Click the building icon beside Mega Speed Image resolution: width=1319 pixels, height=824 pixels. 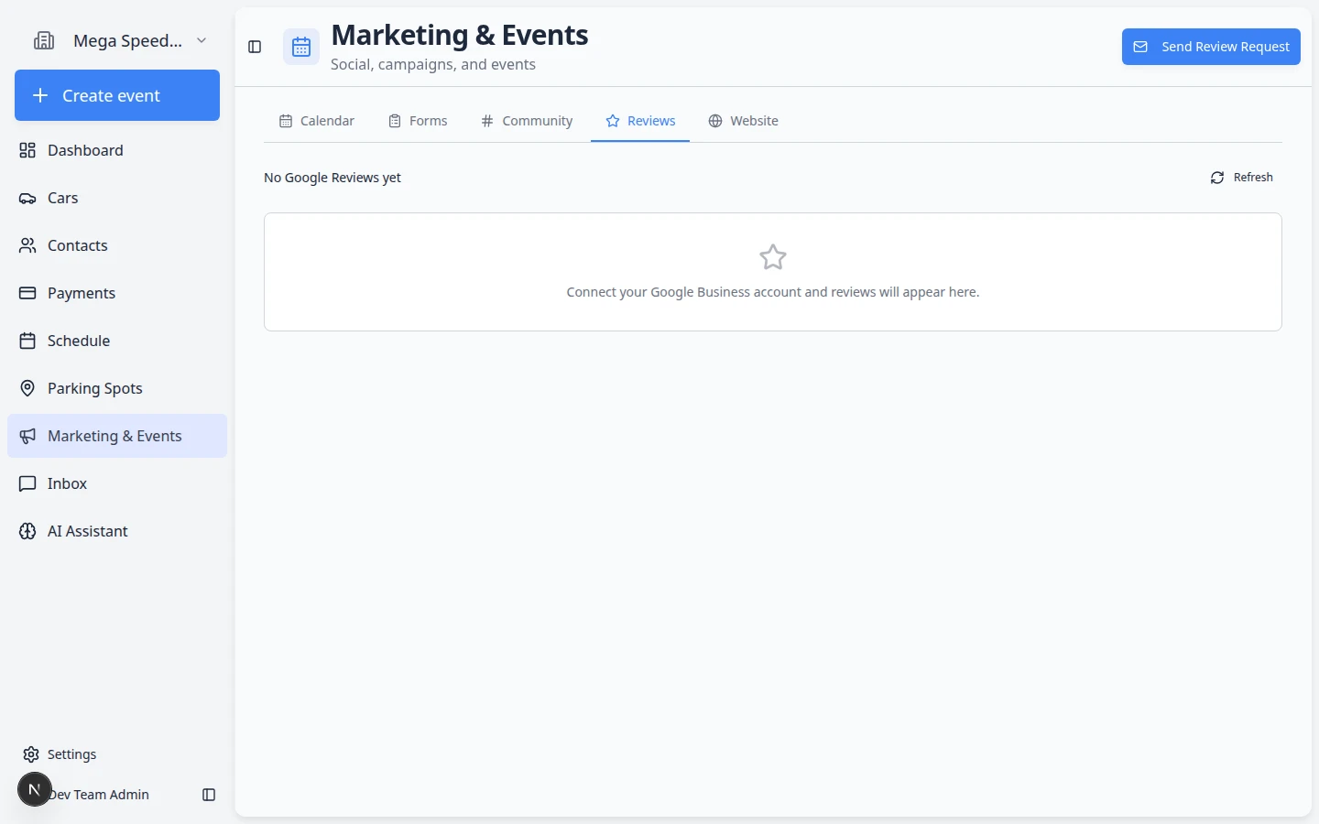44,40
